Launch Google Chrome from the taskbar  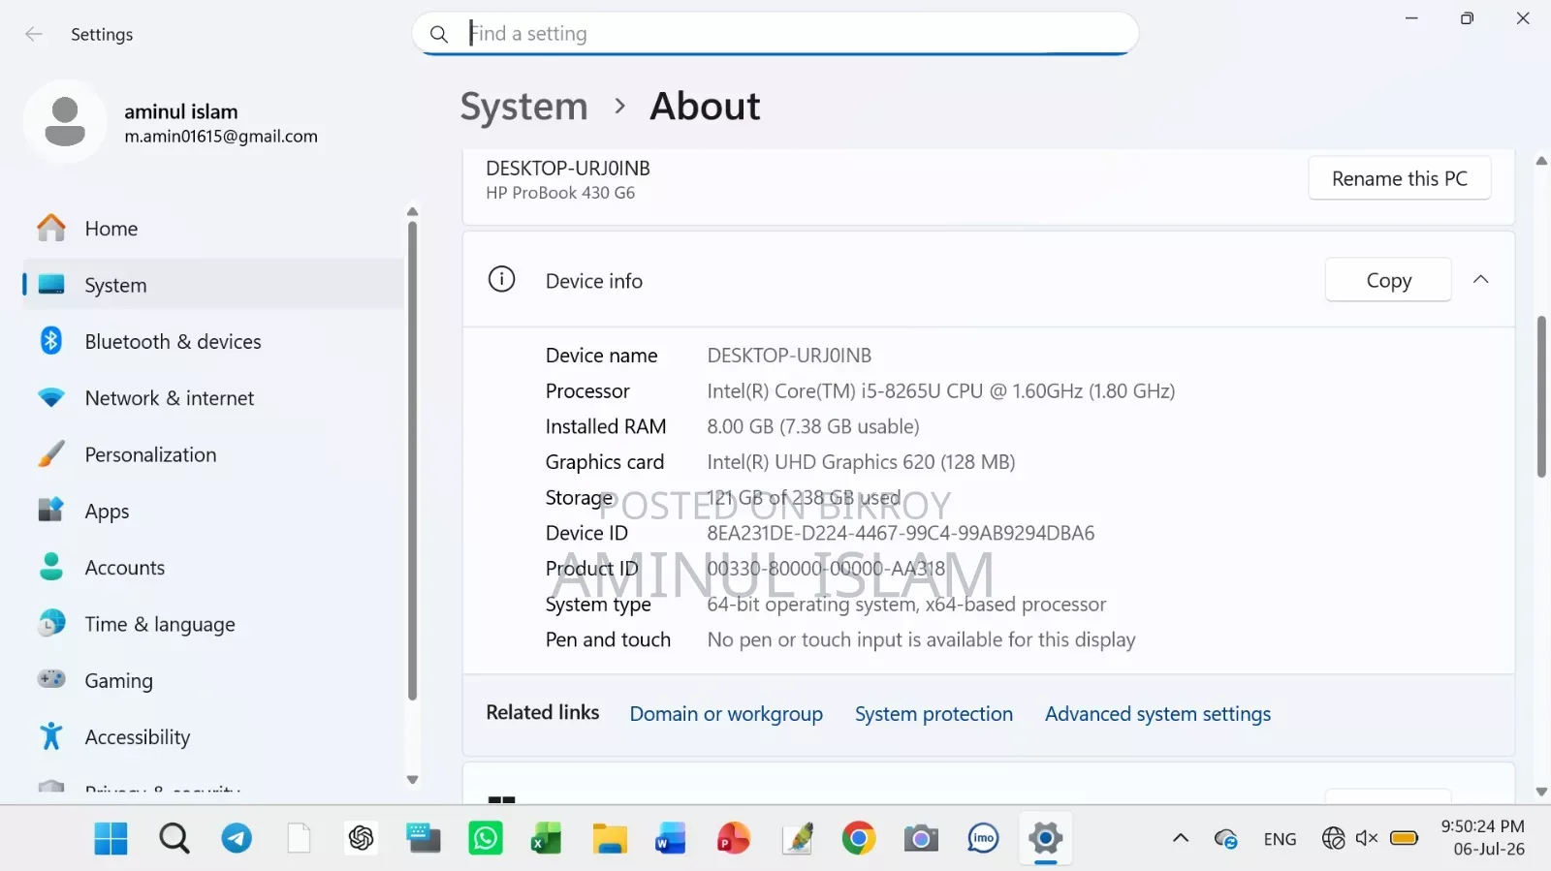pyautogui.click(x=859, y=838)
